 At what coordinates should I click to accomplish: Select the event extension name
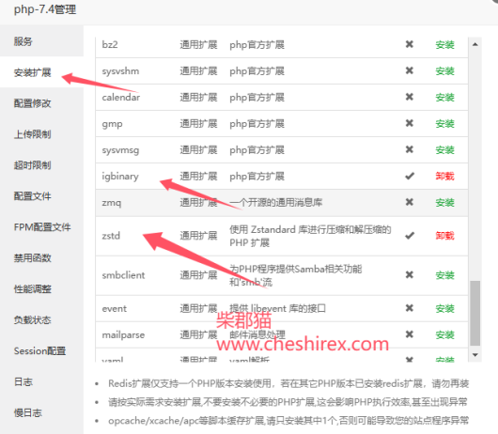point(114,309)
